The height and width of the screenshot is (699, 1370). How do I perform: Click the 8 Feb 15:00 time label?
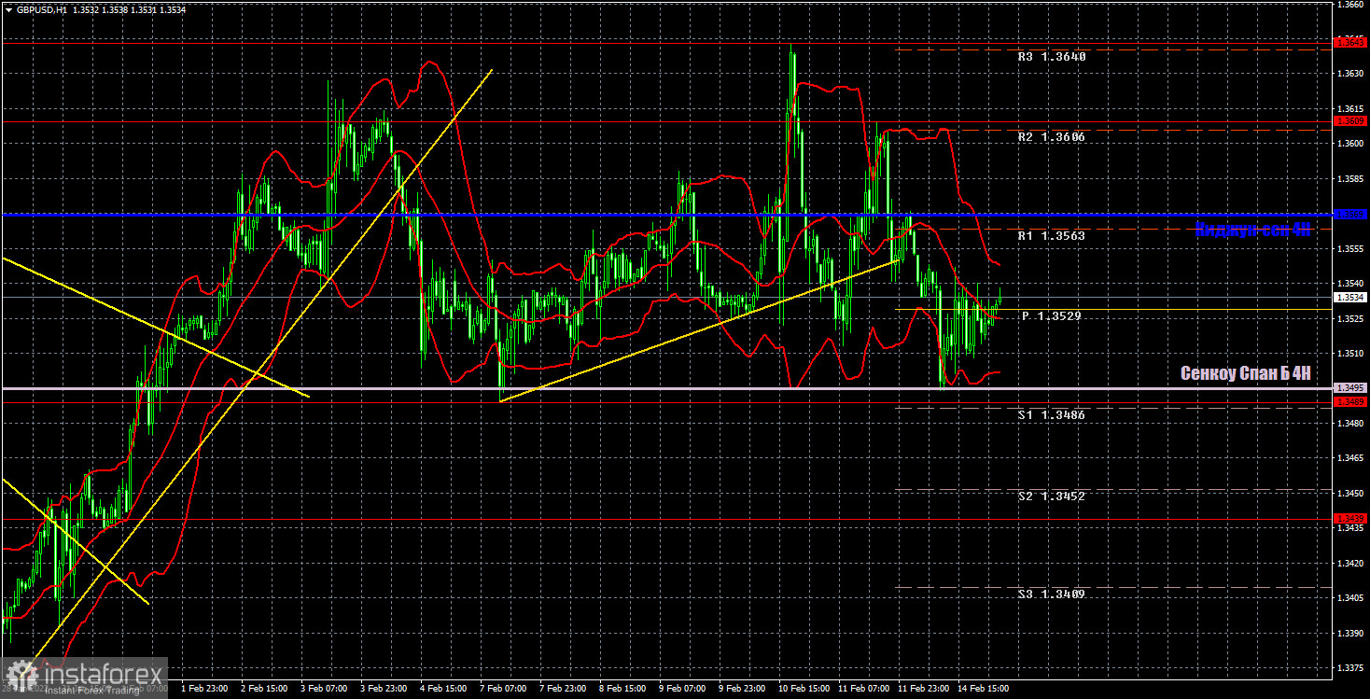(x=622, y=689)
